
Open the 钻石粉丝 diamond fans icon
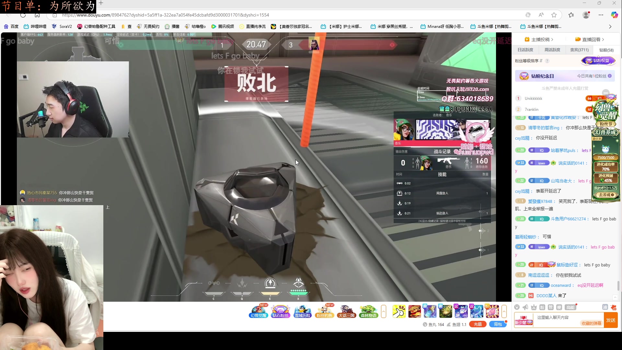[x=280, y=311]
